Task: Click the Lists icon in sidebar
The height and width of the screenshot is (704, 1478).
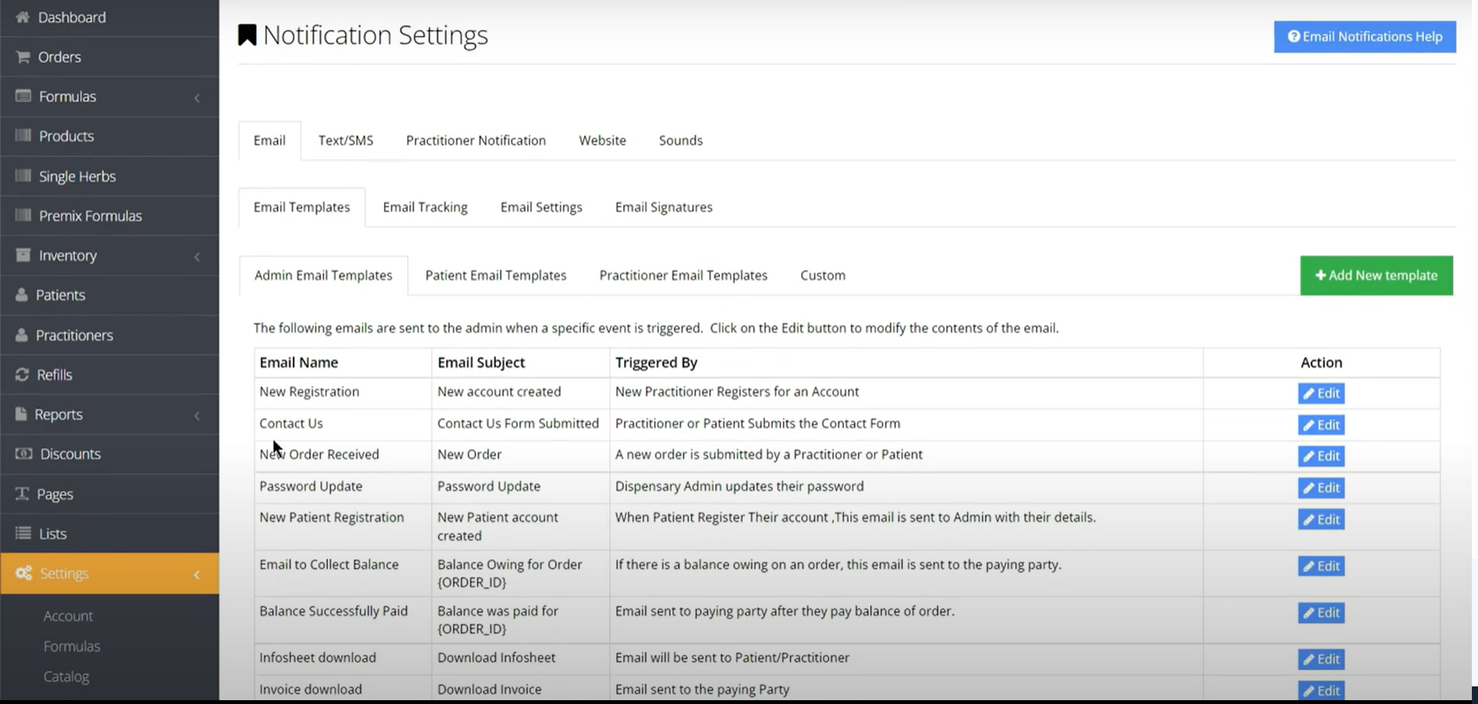Action: coord(23,533)
